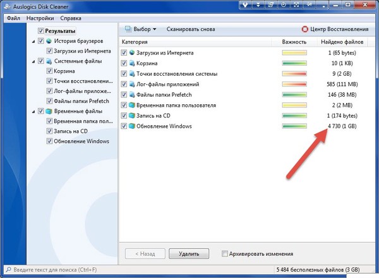Screen dimensions: 379x278
Task: Click the pin icon in title bar
Action: pyautogui.click(x=309, y=4)
